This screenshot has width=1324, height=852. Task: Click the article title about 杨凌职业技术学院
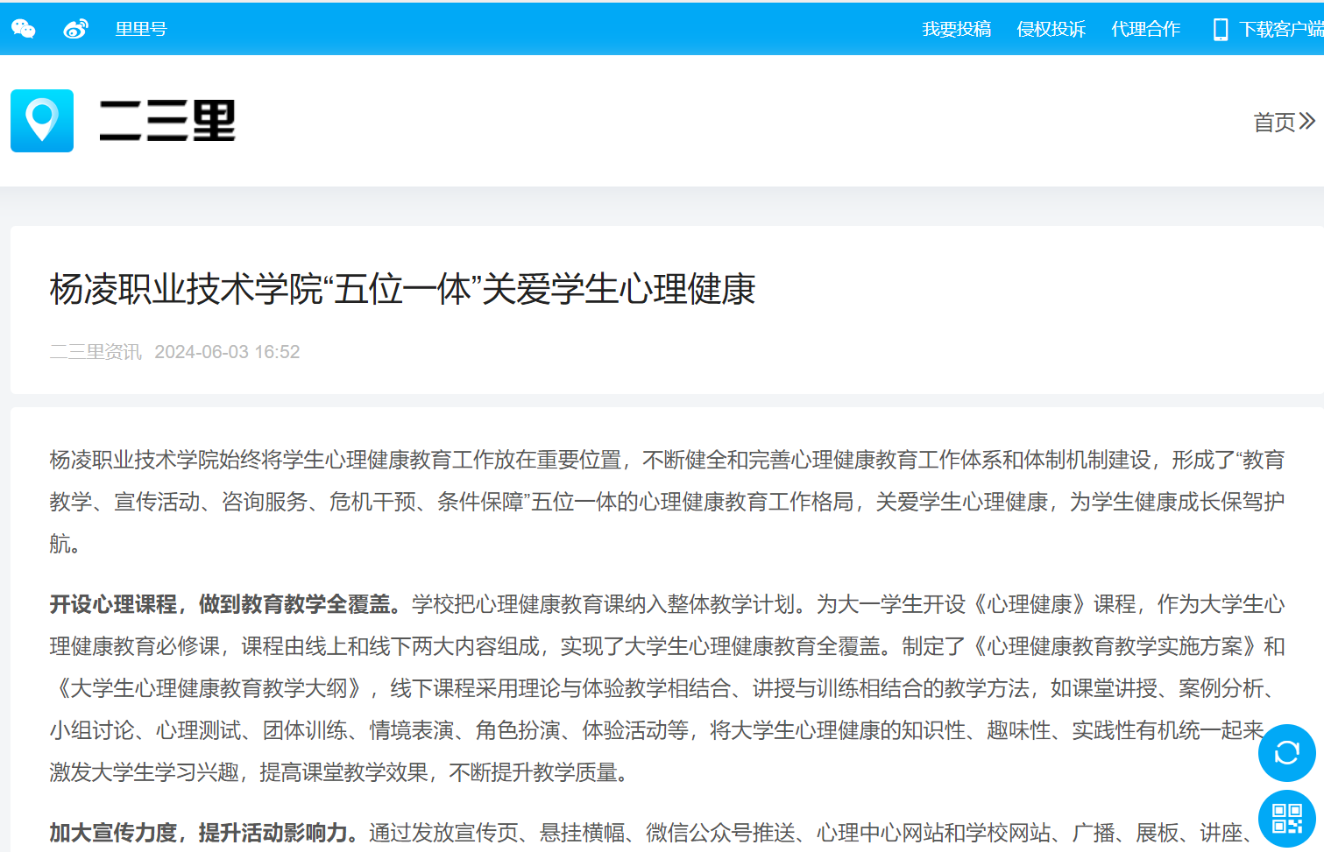(x=402, y=289)
